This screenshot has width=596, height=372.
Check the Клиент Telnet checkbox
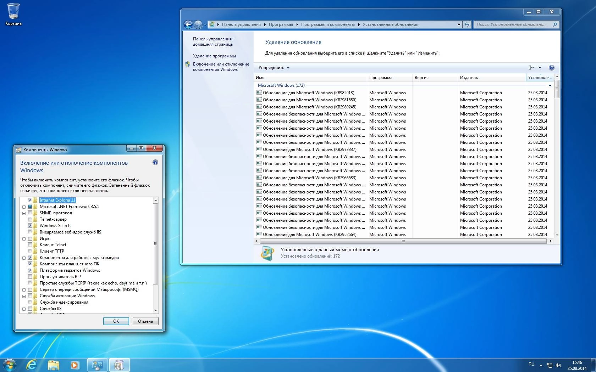pyautogui.click(x=30, y=245)
